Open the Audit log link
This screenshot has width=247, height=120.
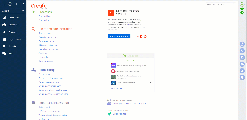coord(43,53)
